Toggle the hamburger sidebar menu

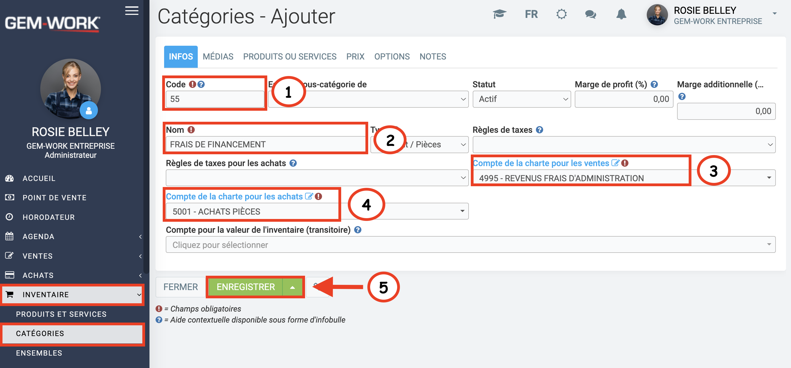[x=132, y=11]
